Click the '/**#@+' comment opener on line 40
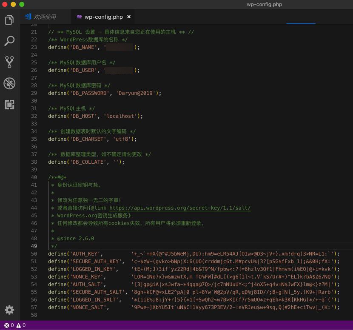This screenshot has width=353, height=330. coord(57,177)
